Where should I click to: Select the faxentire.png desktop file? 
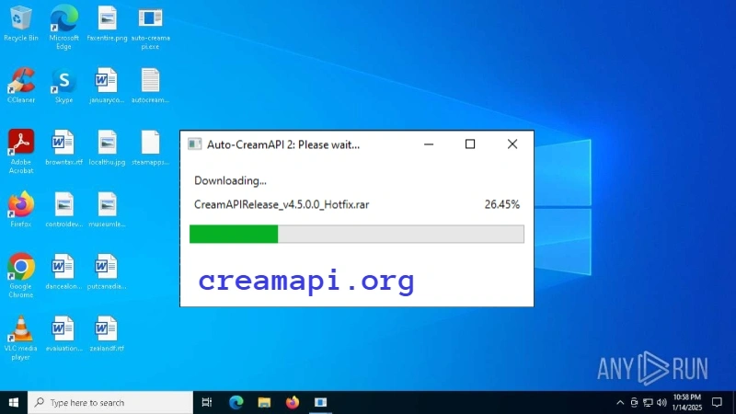pos(107,24)
